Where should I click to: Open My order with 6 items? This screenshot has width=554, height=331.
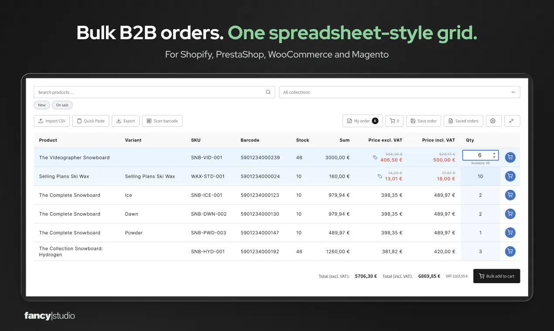coord(362,121)
